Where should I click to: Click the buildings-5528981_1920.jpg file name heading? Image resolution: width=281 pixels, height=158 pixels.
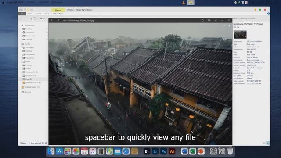[x=248, y=24]
